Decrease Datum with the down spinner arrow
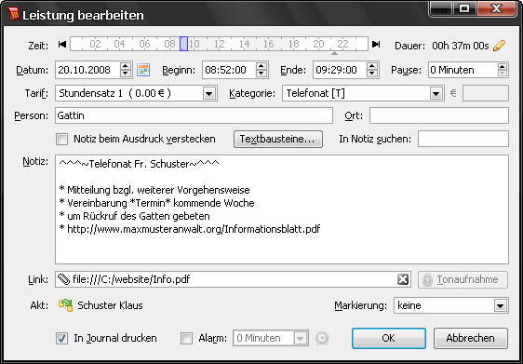Viewport: 523px width, 364px height. click(126, 74)
